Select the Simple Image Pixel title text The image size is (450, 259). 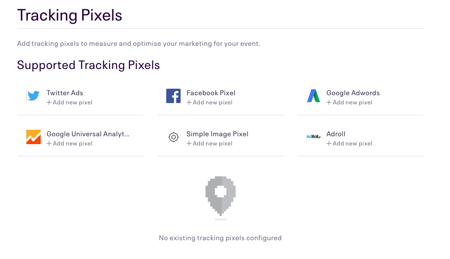[x=217, y=134]
